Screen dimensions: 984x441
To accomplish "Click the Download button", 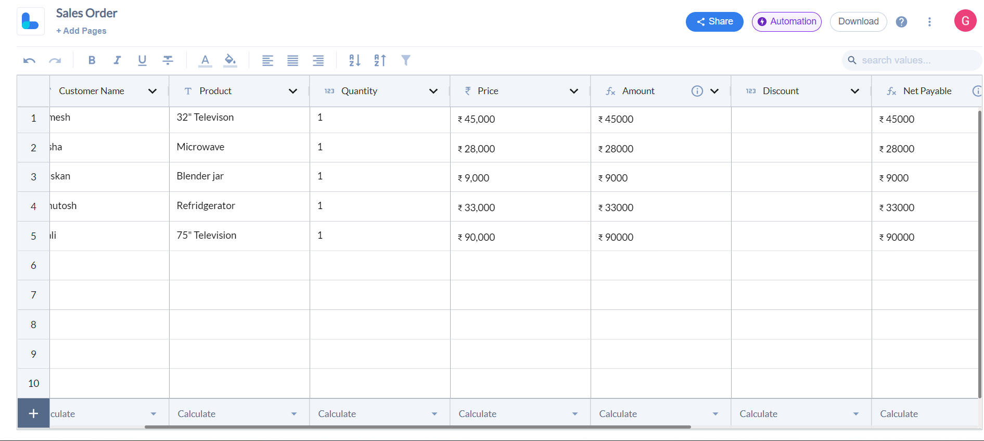I will click(x=858, y=22).
